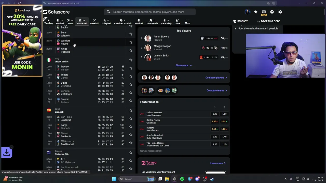The image size is (326, 183).
Task: Click the Sofascore search field
Action: coord(150,12)
